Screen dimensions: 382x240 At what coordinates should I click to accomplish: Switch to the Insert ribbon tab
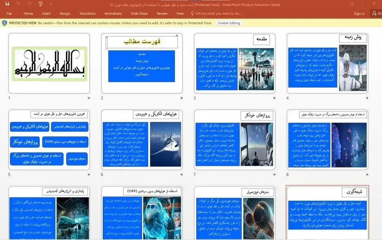click(46, 14)
